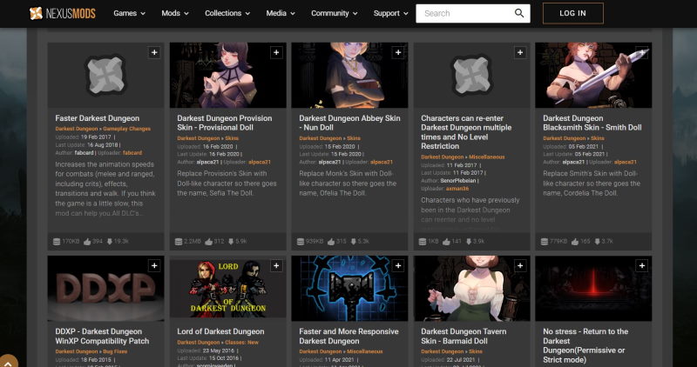Click thumbs-up icon showing 141 endorsements
This screenshot has height=367, width=697.
[x=446, y=242]
